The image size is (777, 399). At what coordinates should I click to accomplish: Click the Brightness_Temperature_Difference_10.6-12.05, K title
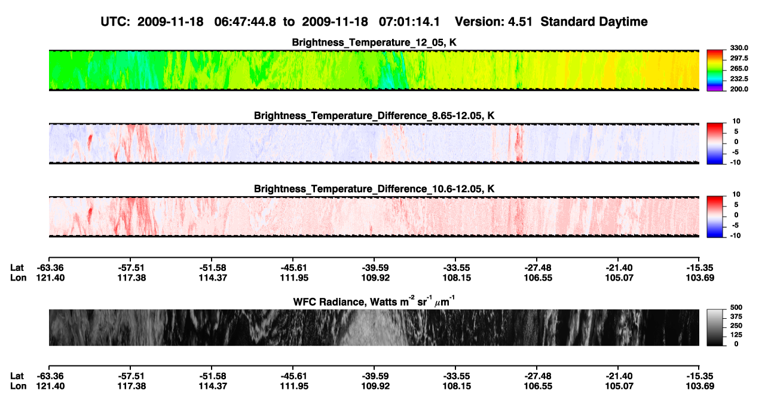point(374,189)
